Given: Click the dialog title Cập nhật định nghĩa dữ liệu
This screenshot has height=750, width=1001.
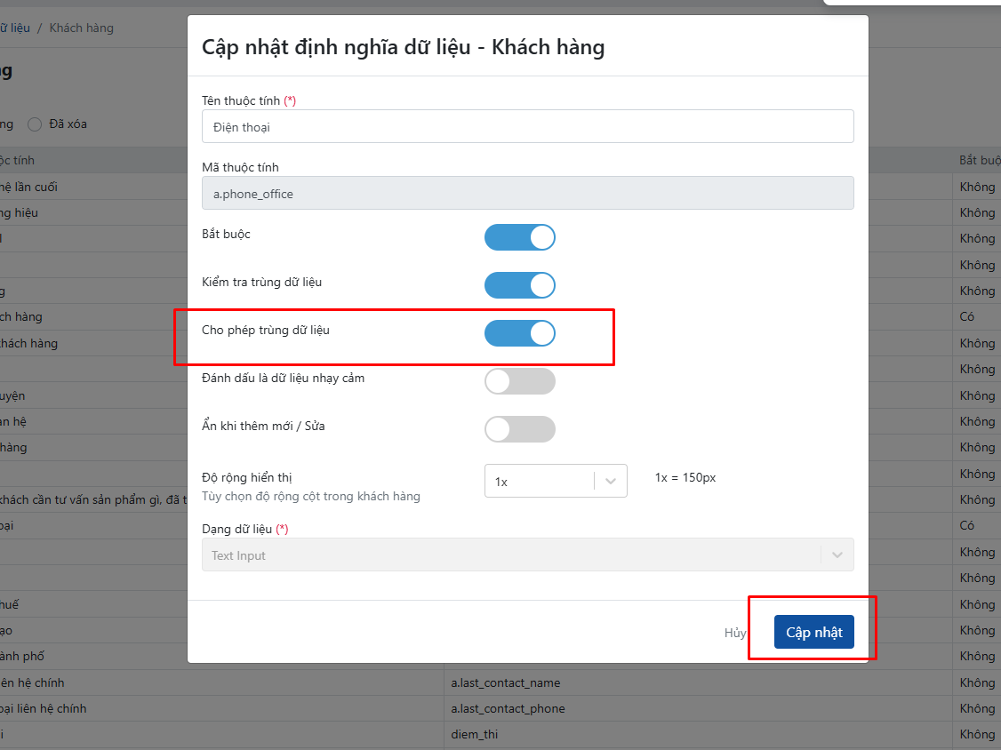Looking at the screenshot, I should tap(403, 47).
